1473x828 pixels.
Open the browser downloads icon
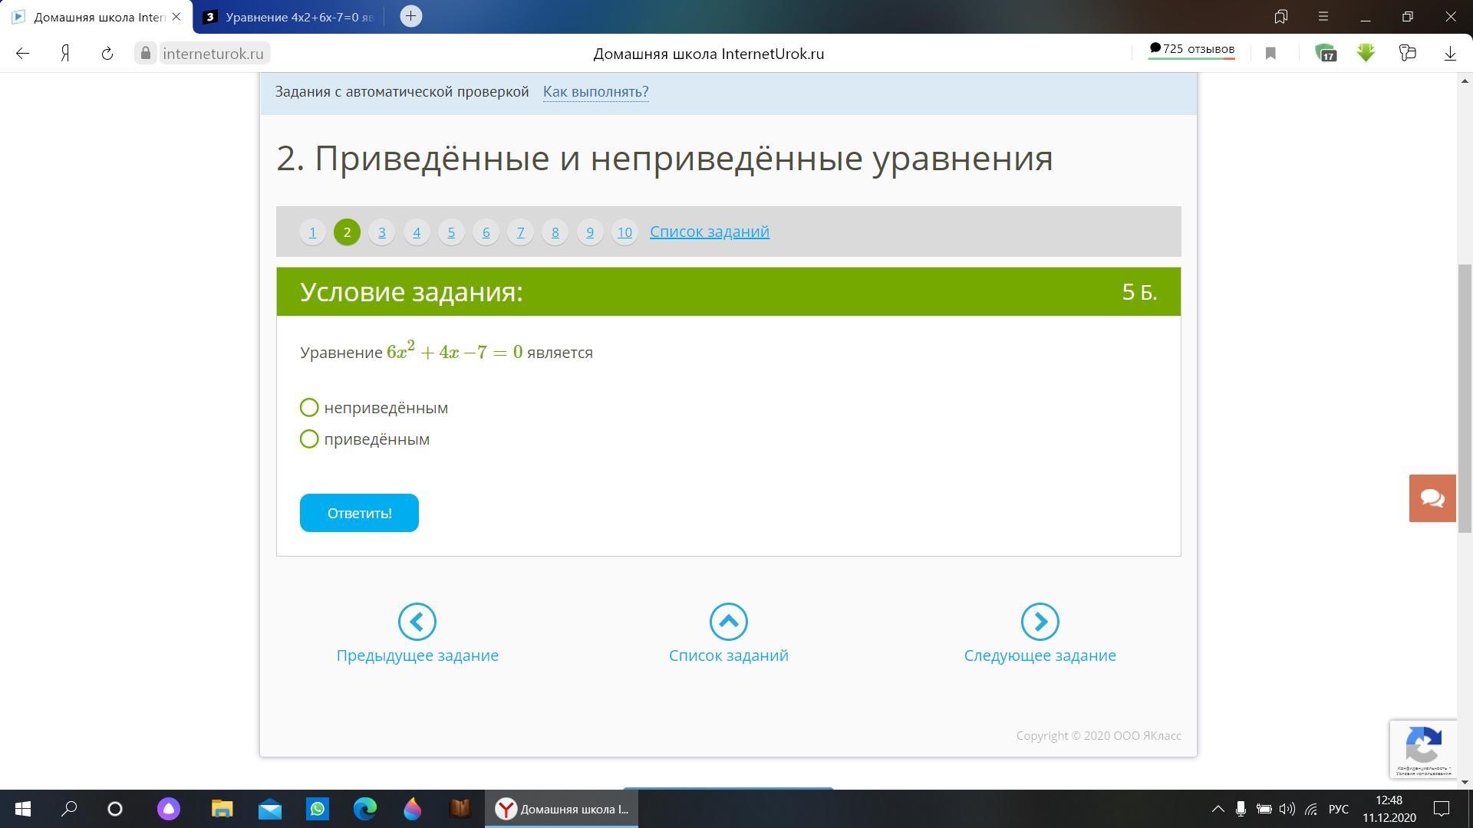point(1450,54)
